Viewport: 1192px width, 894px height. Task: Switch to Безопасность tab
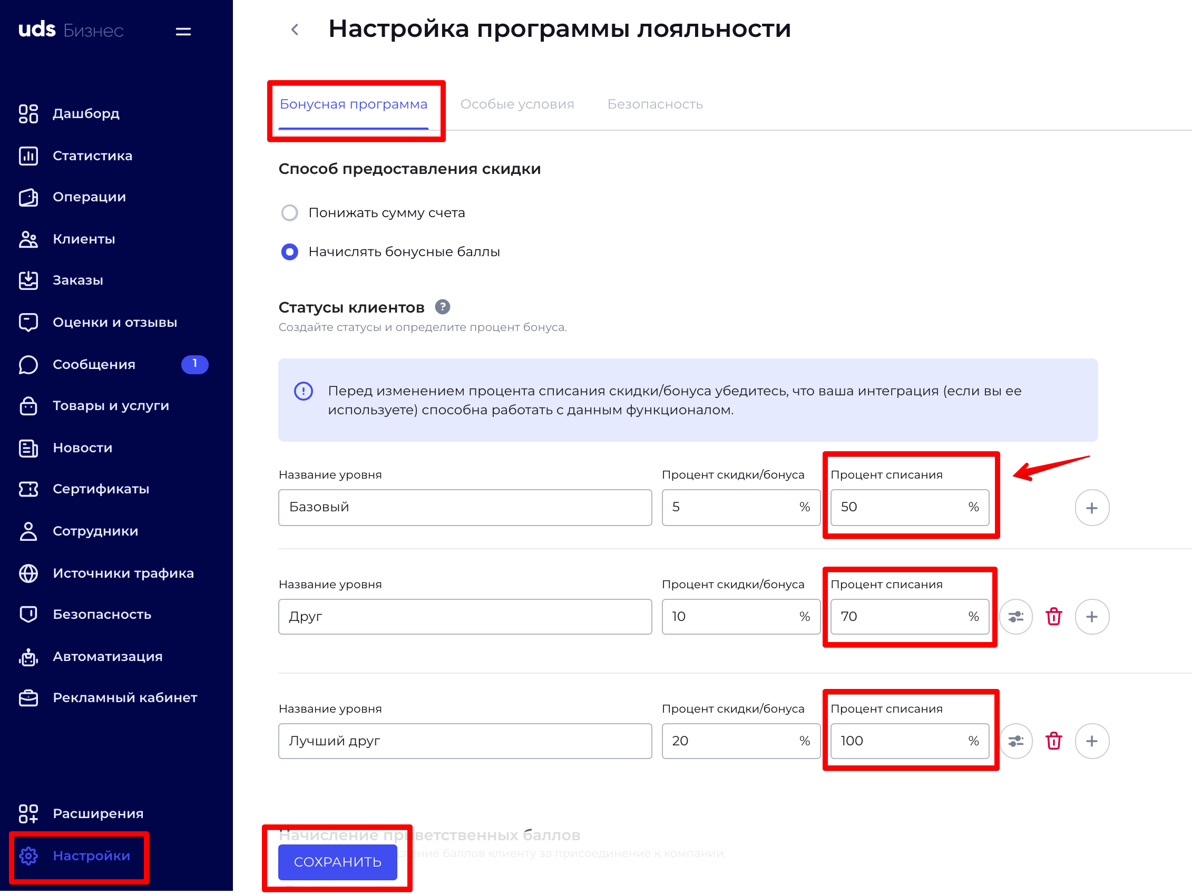tap(655, 104)
